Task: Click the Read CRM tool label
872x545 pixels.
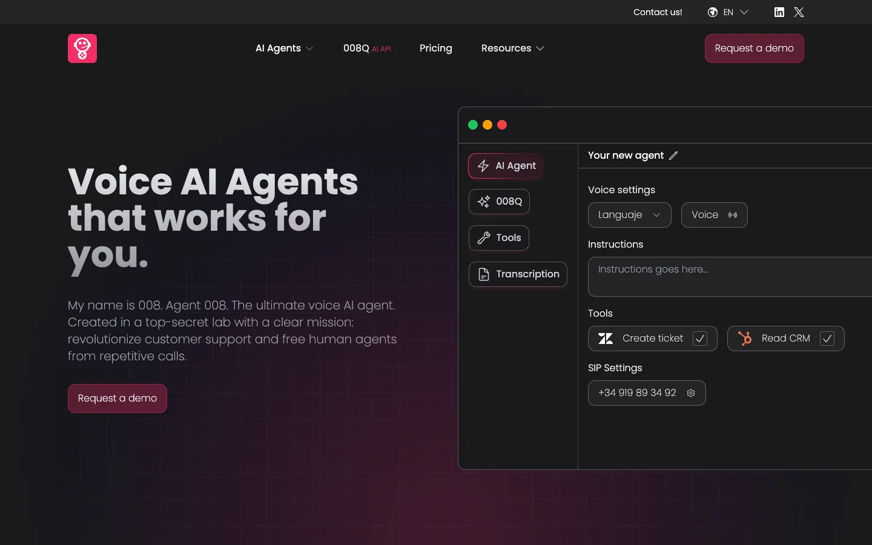Action: (x=786, y=339)
